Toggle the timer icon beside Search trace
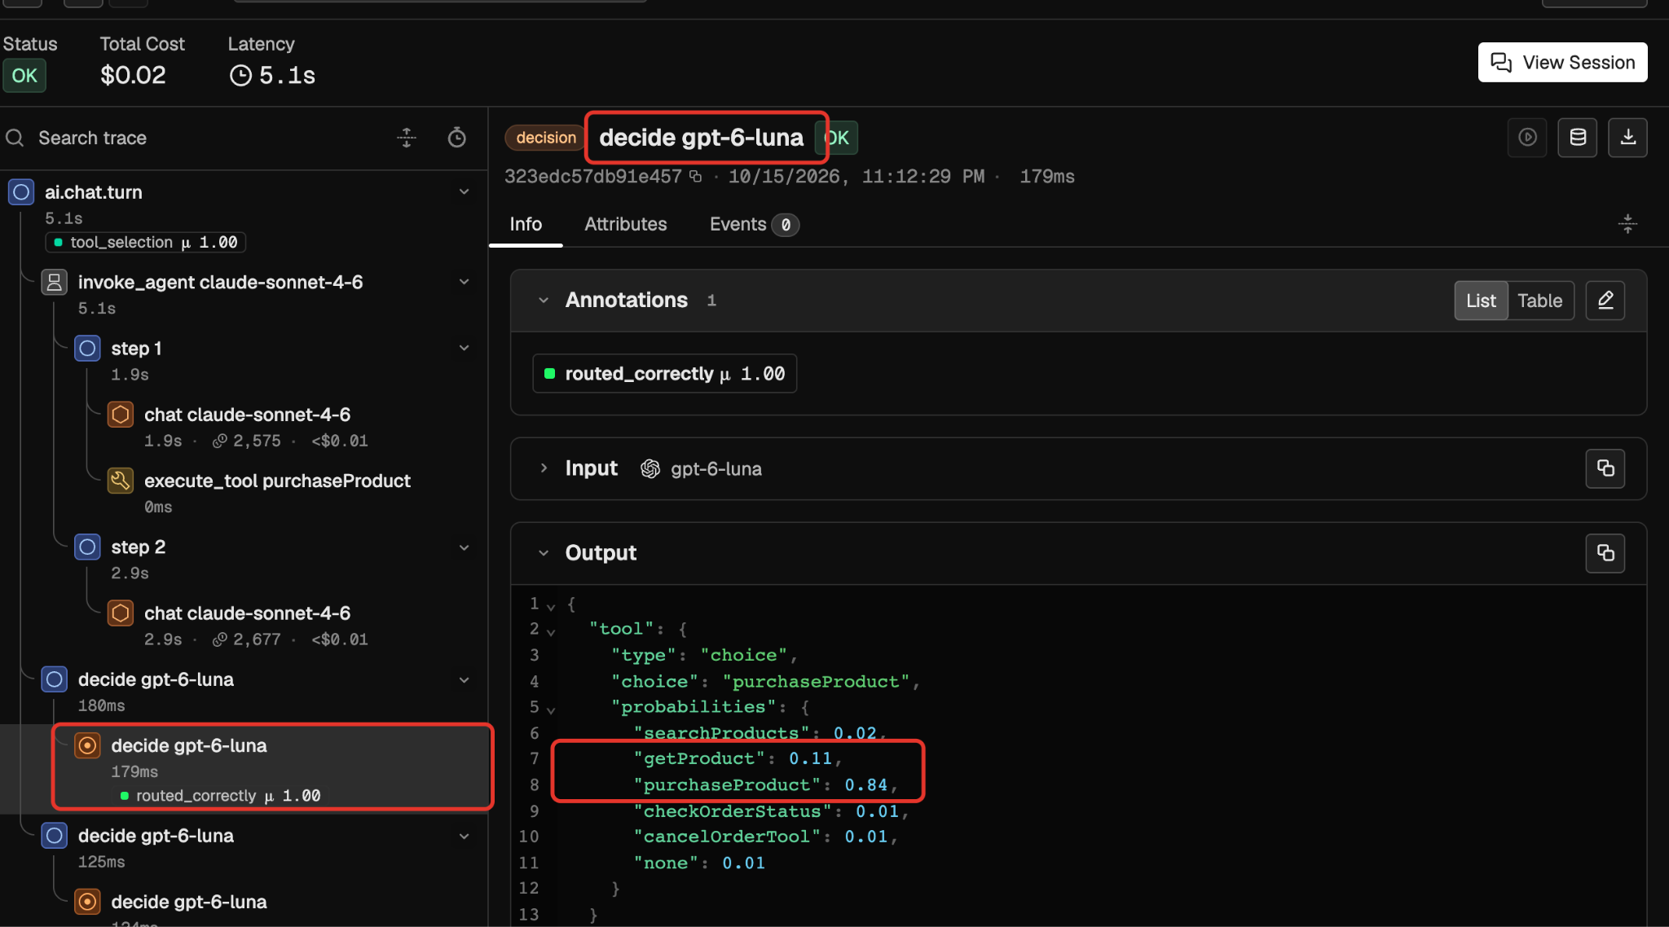 coord(457,138)
